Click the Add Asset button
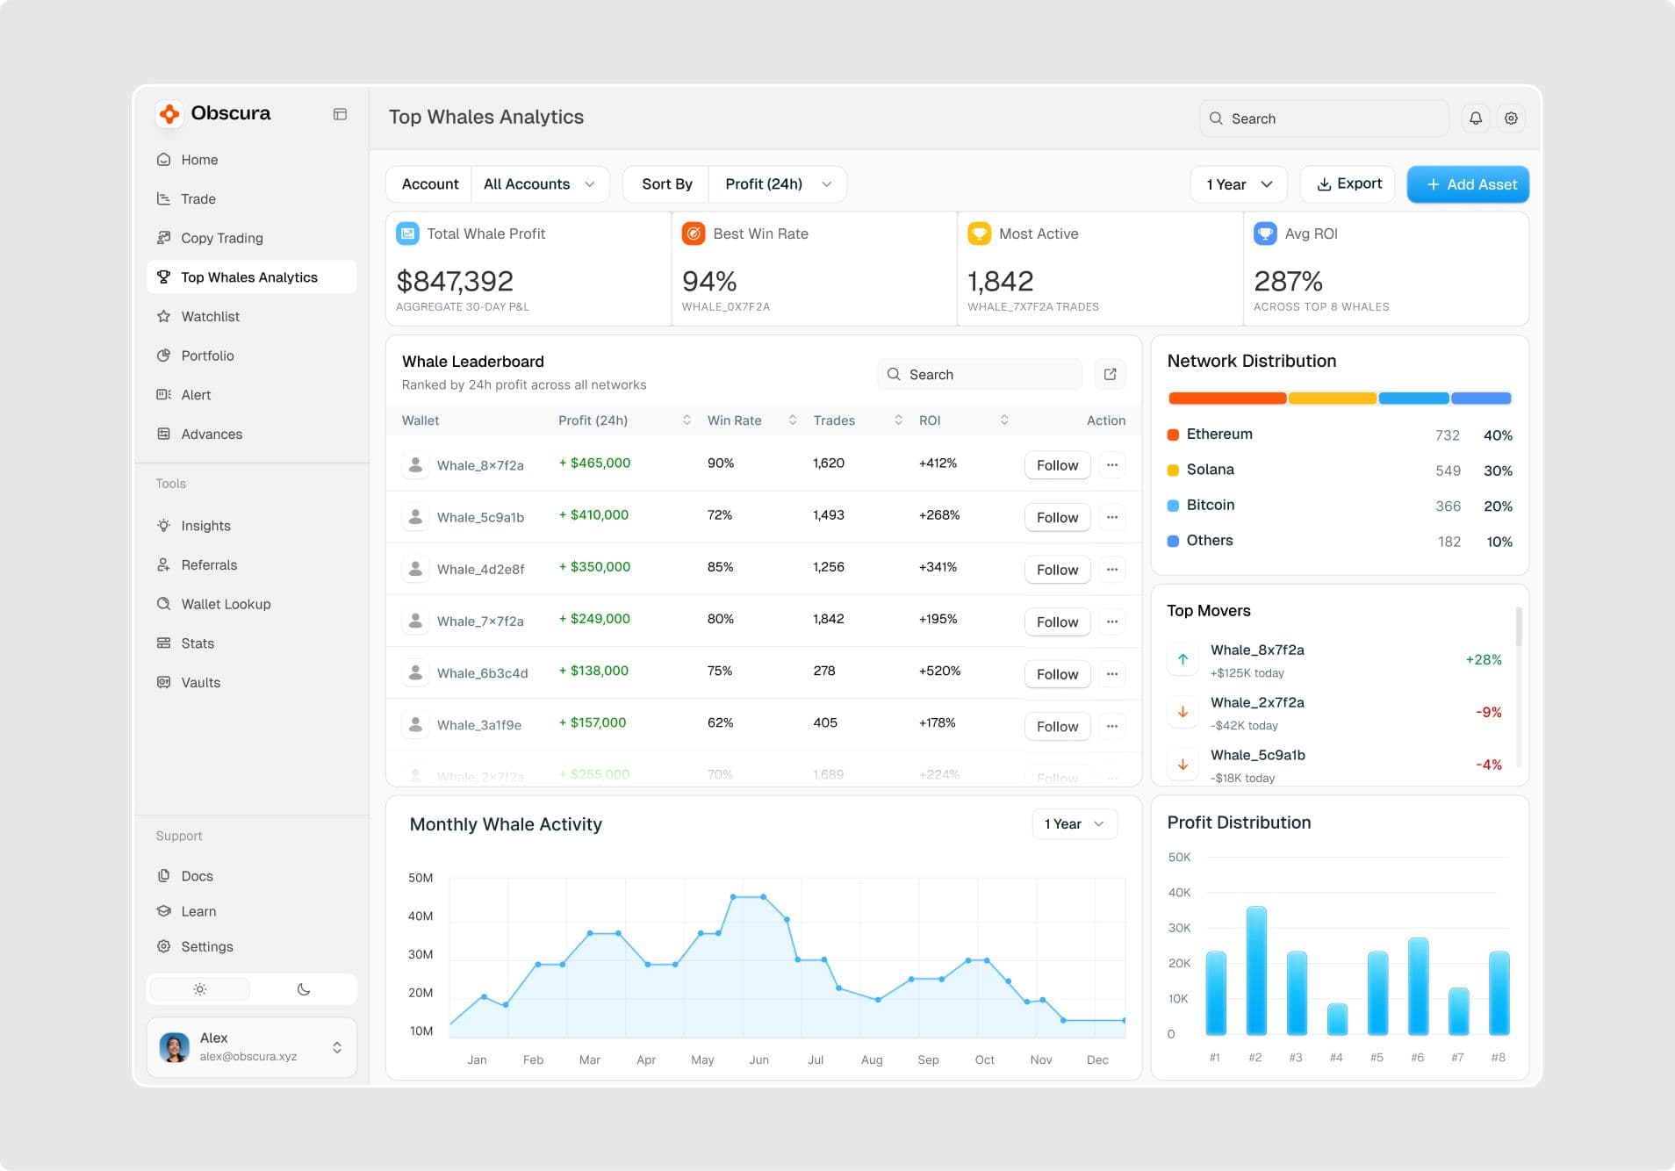The width and height of the screenshot is (1675, 1171). (1468, 184)
